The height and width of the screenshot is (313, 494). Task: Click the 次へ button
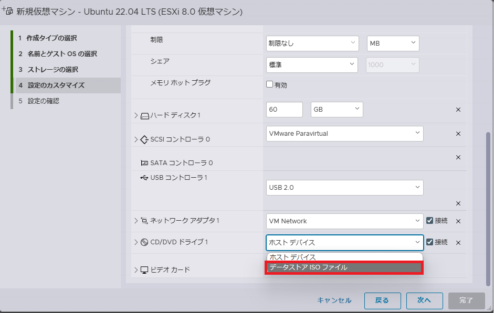(x=424, y=300)
